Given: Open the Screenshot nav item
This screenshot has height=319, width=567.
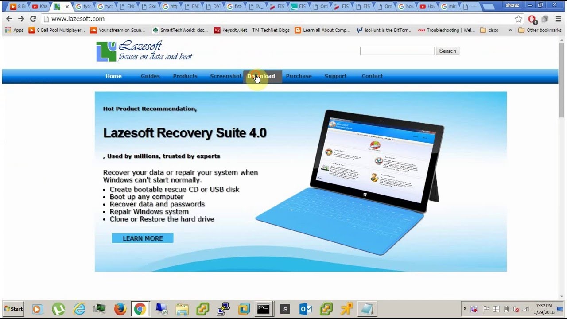Looking at the screenshot, I should (x=225, y=76).
